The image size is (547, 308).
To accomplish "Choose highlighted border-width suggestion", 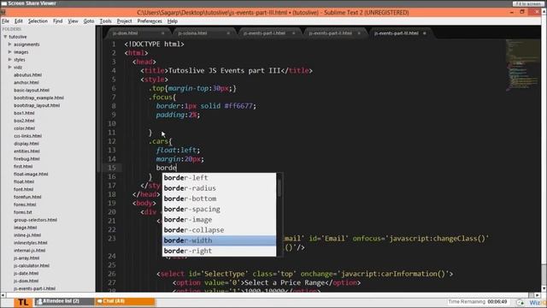I will point(219,240).
